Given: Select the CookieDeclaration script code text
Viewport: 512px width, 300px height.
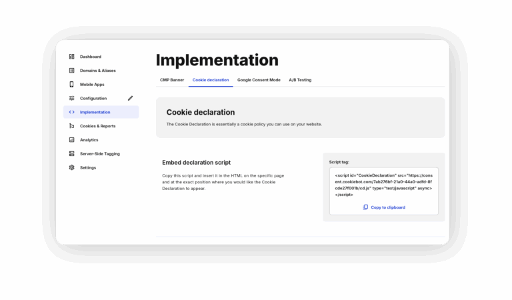Looking at the screenshot, I should click(384, 185).
